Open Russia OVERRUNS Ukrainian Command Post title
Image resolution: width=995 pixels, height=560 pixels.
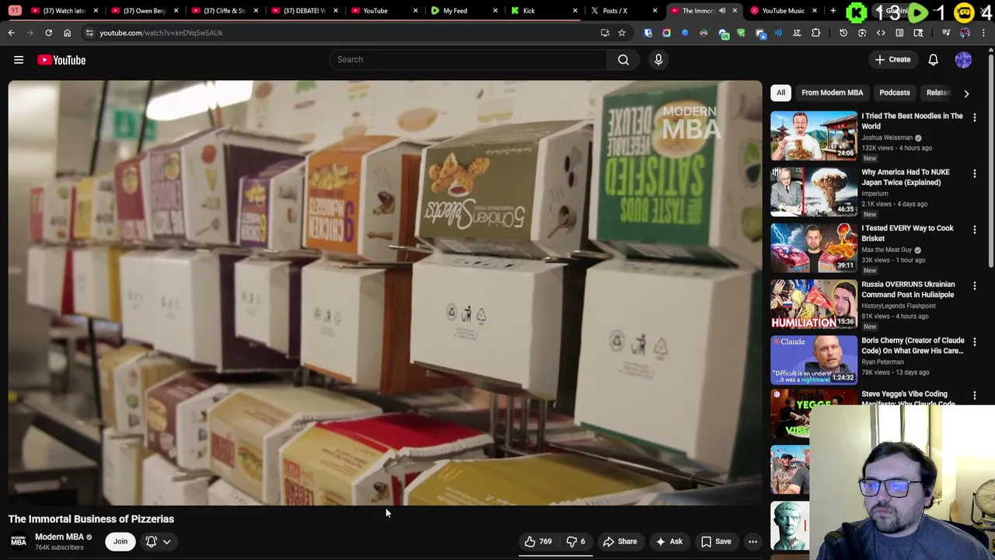(x=908, y=289)
